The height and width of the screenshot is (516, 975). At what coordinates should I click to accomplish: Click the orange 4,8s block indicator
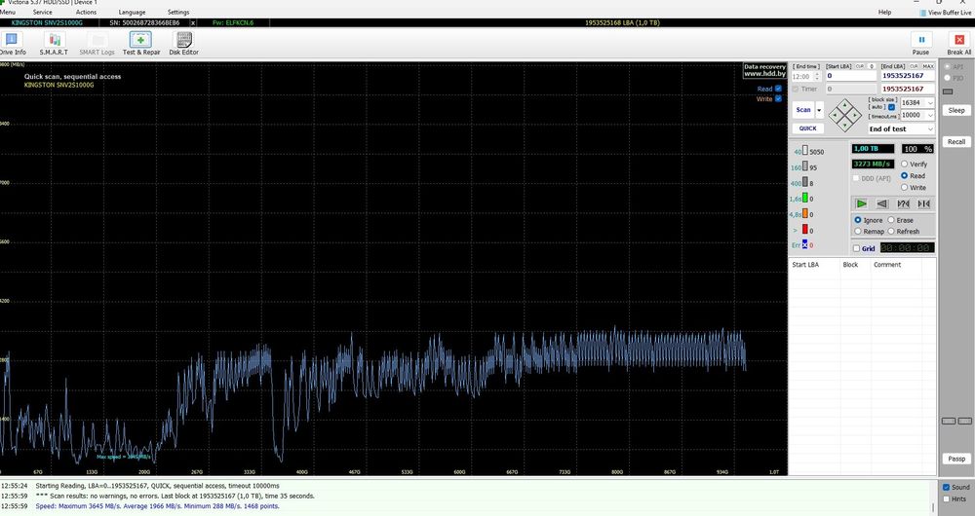point(805,213)
